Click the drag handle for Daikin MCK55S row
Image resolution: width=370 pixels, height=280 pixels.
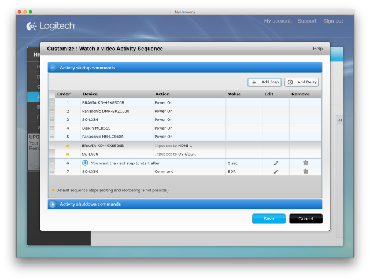pos(51,128)
